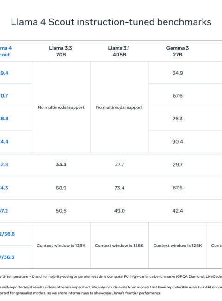Select the Llama 3.1 405B column header

pyautogui.click(x=119, y=51)
